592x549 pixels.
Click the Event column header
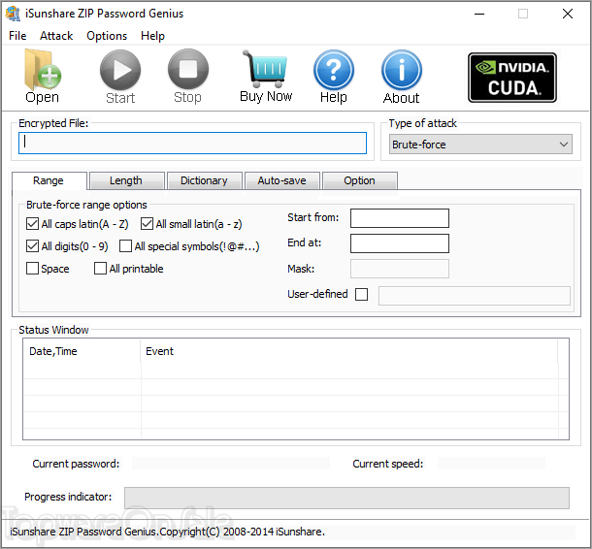pyautogui.click(x=348, y=351)
